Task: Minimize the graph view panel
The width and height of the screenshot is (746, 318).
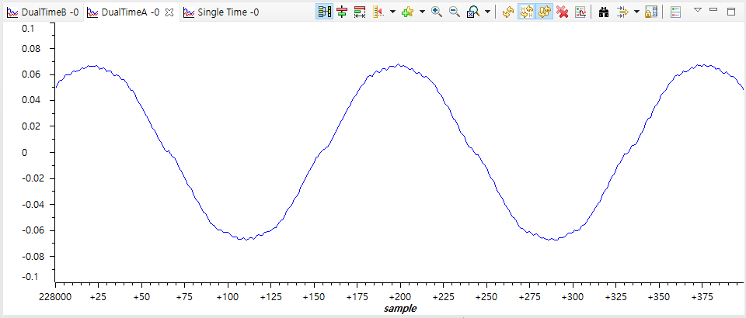Action: 713,9
